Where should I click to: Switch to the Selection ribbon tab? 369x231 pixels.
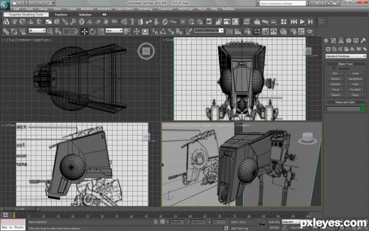point(85,15)
